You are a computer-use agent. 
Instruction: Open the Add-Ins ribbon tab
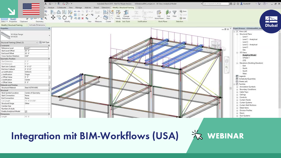[x=88, y=8]
